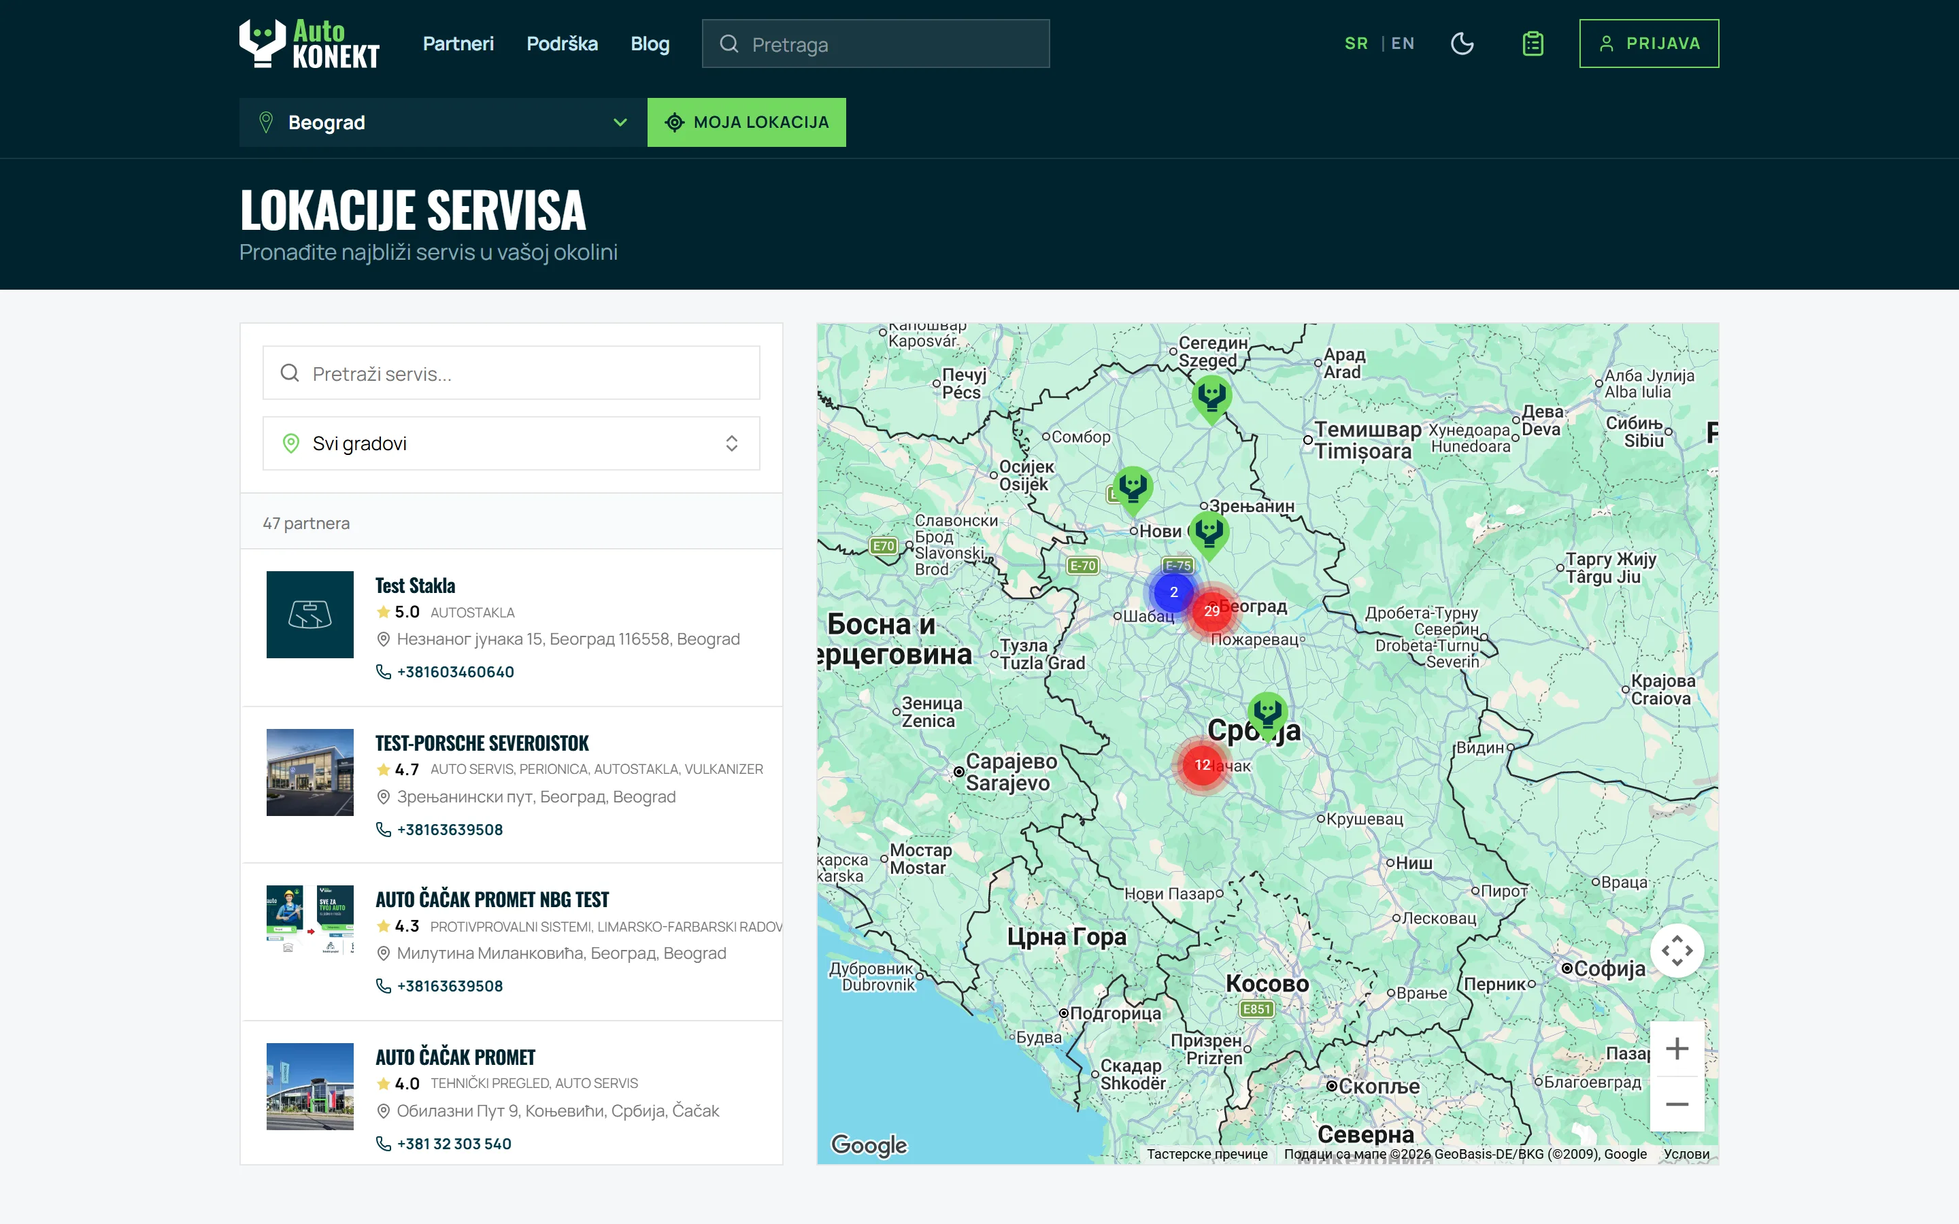Switch language to SR
This screenshot has height=1224, width=1959.
click(x=1356, y=44)
